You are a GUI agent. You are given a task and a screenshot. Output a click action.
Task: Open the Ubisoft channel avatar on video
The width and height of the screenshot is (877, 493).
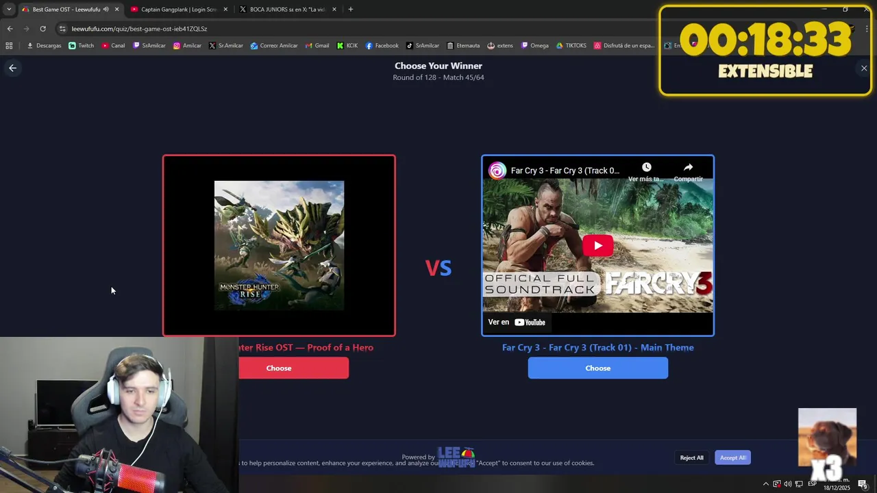pos(497,170)
